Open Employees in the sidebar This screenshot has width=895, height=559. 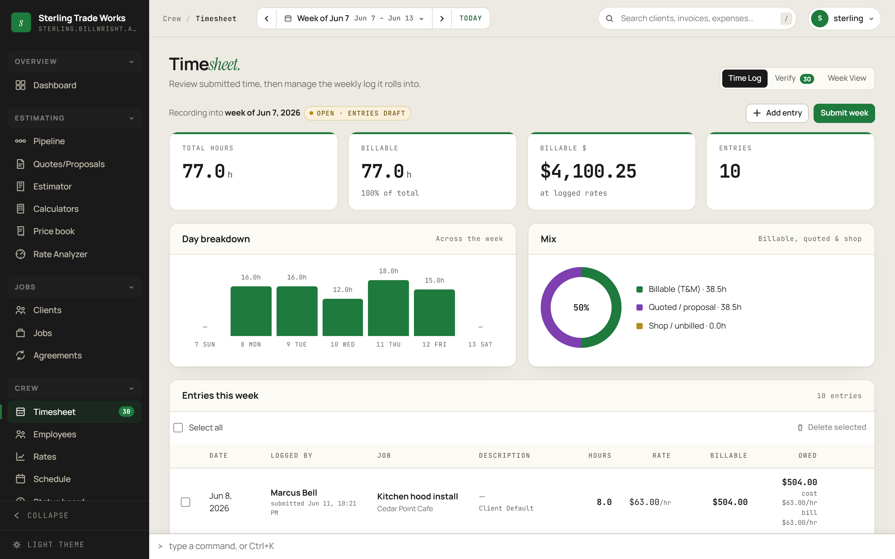coord(74,434)
